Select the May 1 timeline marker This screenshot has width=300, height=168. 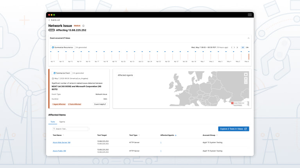point(203,56)
